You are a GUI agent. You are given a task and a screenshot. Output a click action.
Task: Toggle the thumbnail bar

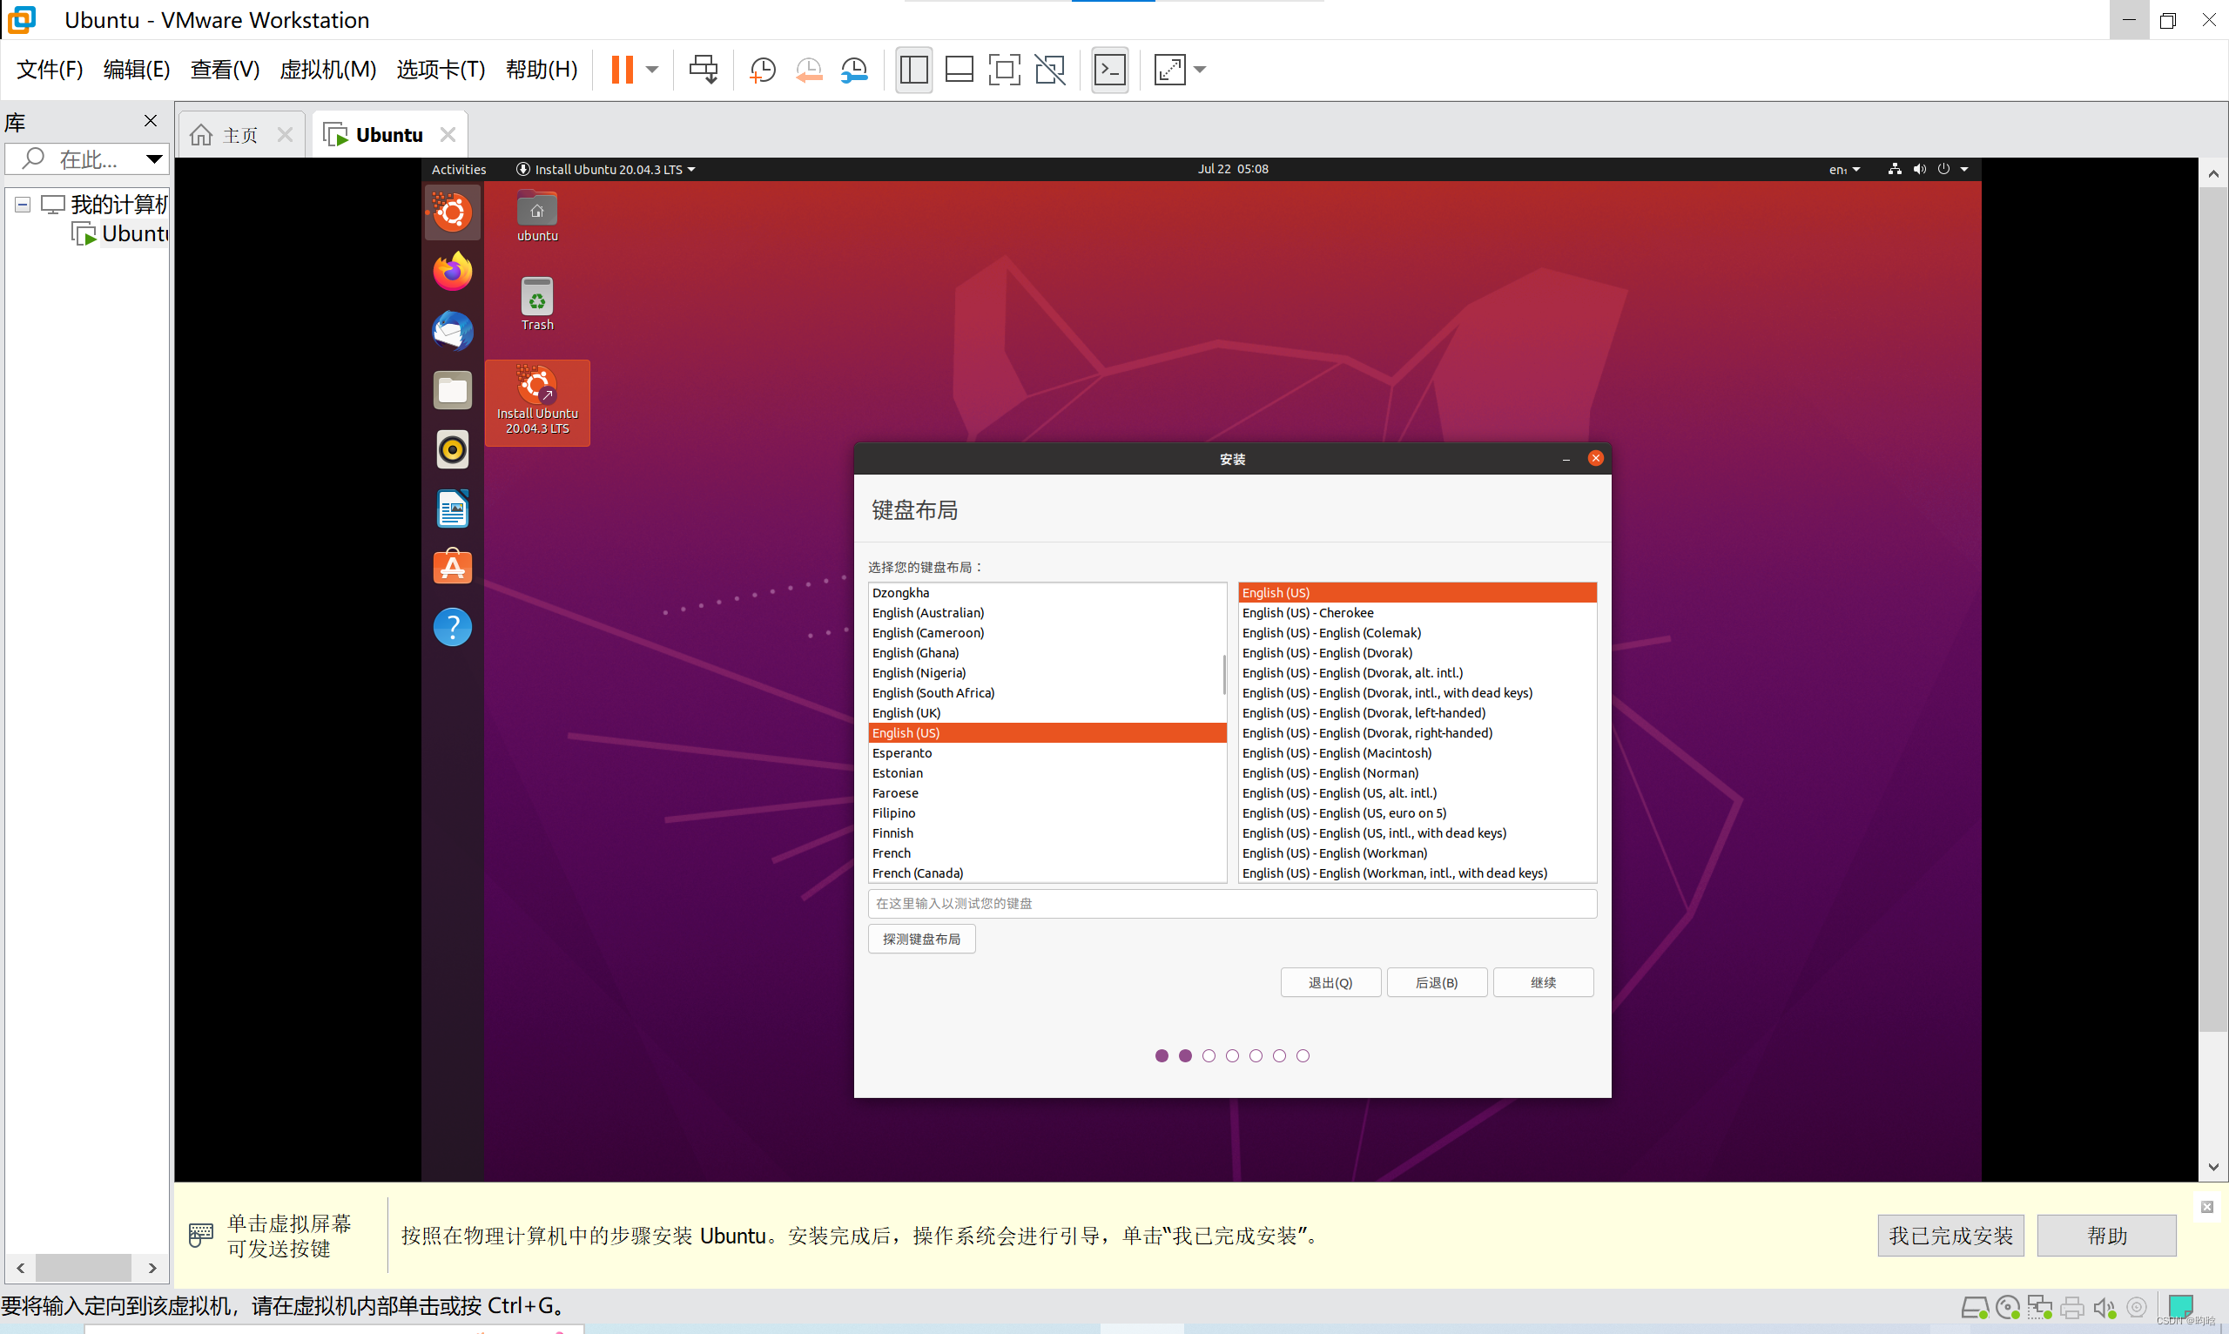(959, 69)
